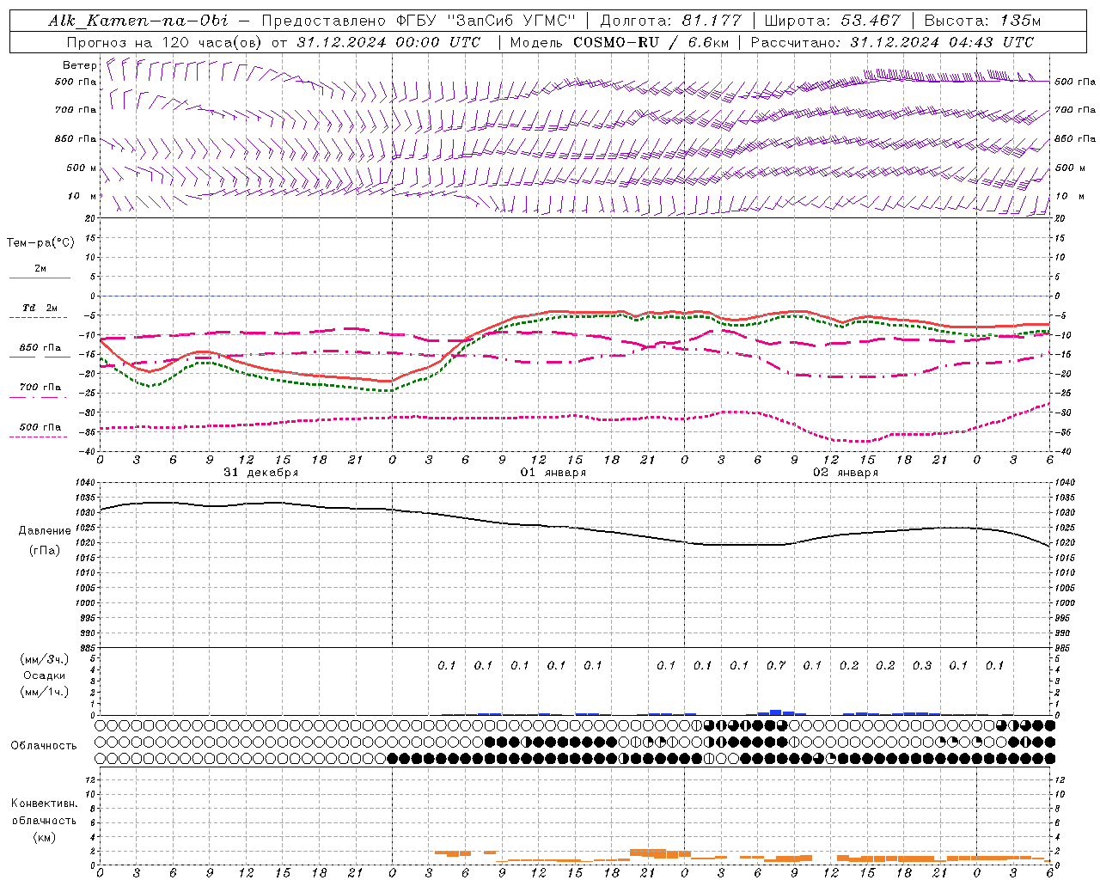This screenshot has height=880, width=1100.
Task: Click the 'Конвективн.' convective cloud label
Action: [x=44, y=804]
